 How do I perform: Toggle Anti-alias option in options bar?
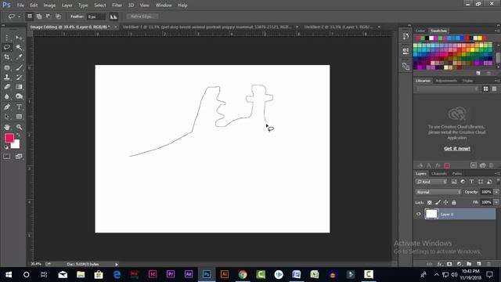point(114,16)
